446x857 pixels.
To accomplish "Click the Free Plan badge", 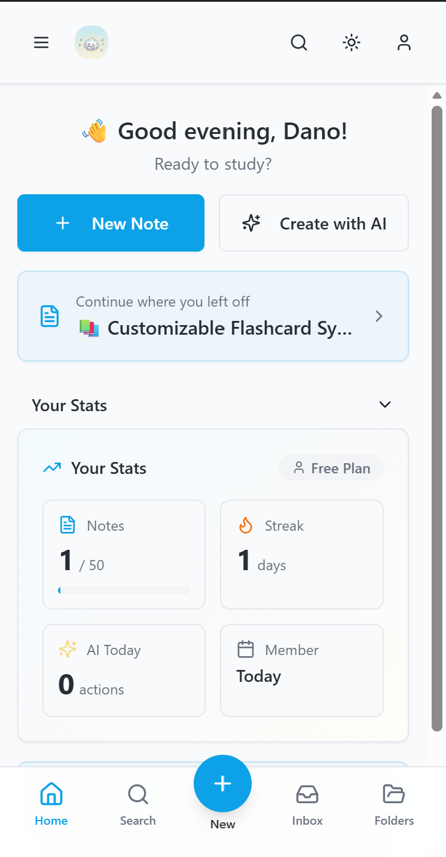I will pos(331,468).
